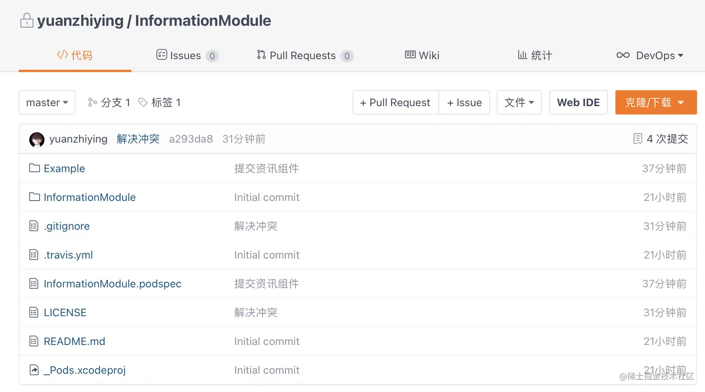Click the 21小时前 time on .travis.yml row
The height and width of the screenshot is (392, 705).
(665, 255)
